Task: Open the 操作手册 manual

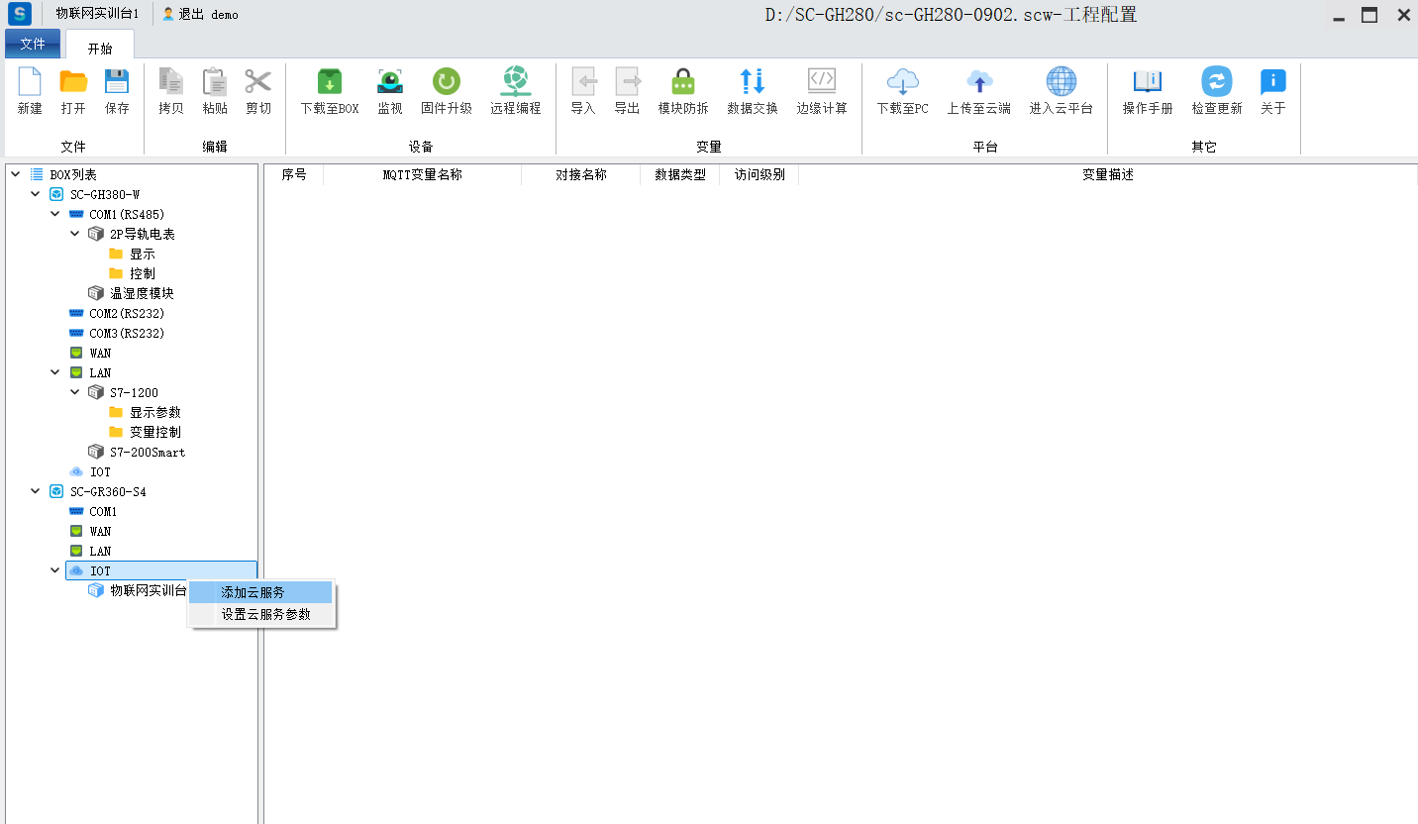Action: [1147, 82]
